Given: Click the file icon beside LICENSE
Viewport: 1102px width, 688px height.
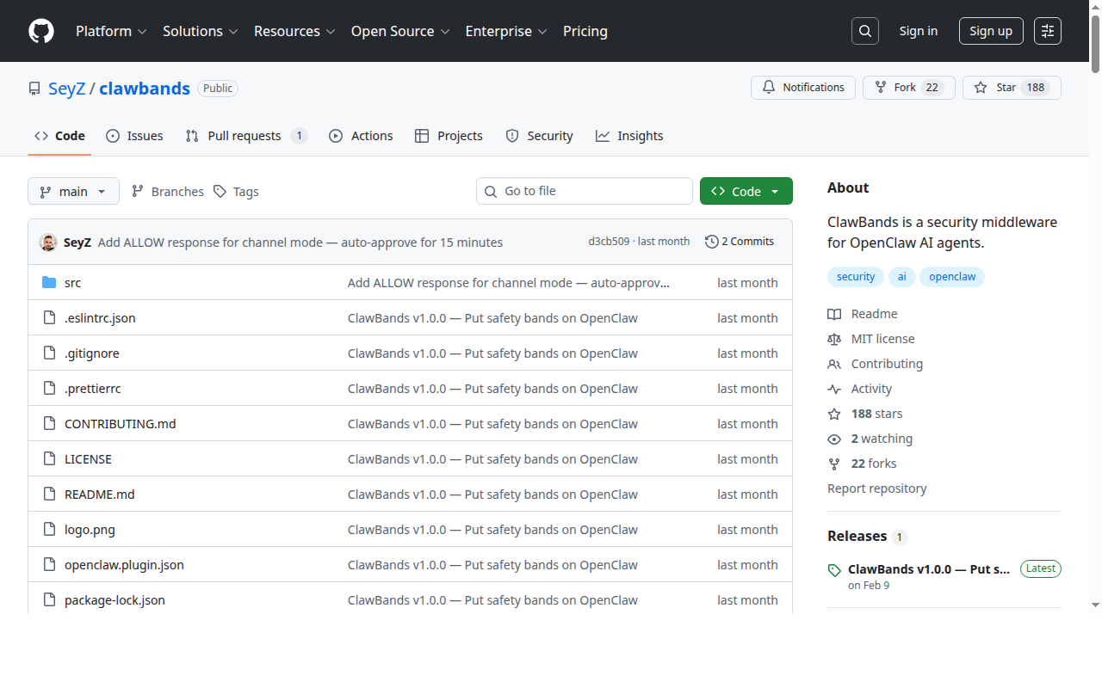Looking at the screenshot, I should pos(49,459).
